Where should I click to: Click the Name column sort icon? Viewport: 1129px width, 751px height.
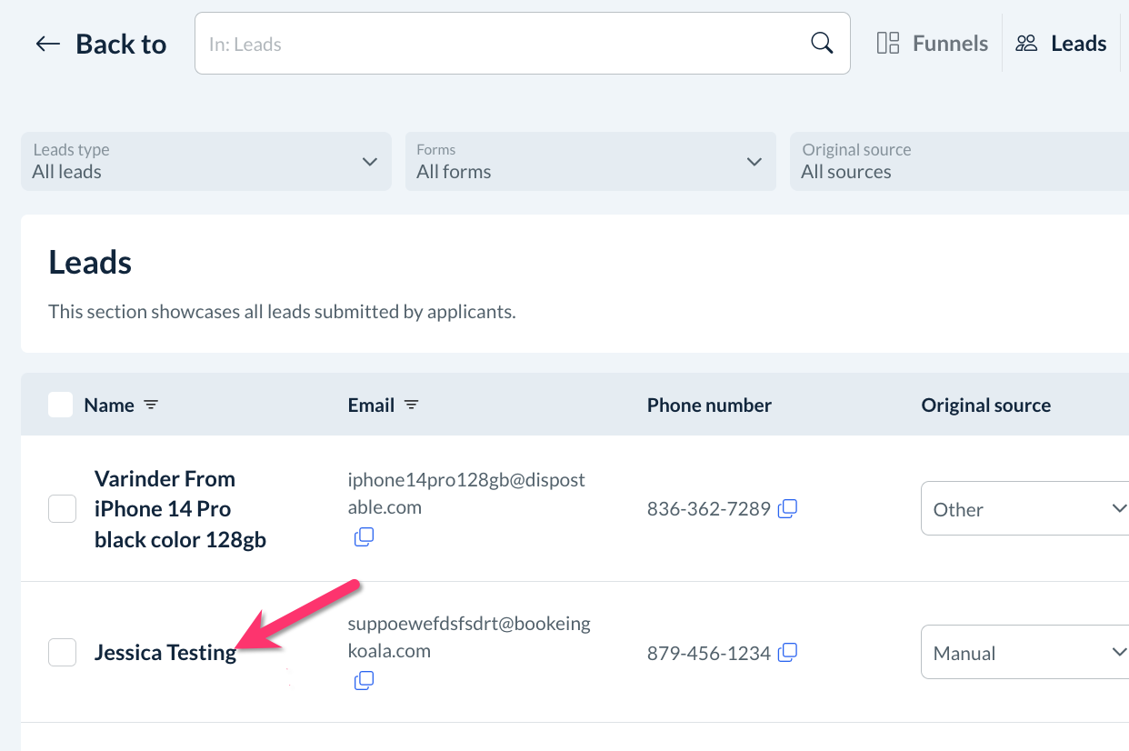151,405
